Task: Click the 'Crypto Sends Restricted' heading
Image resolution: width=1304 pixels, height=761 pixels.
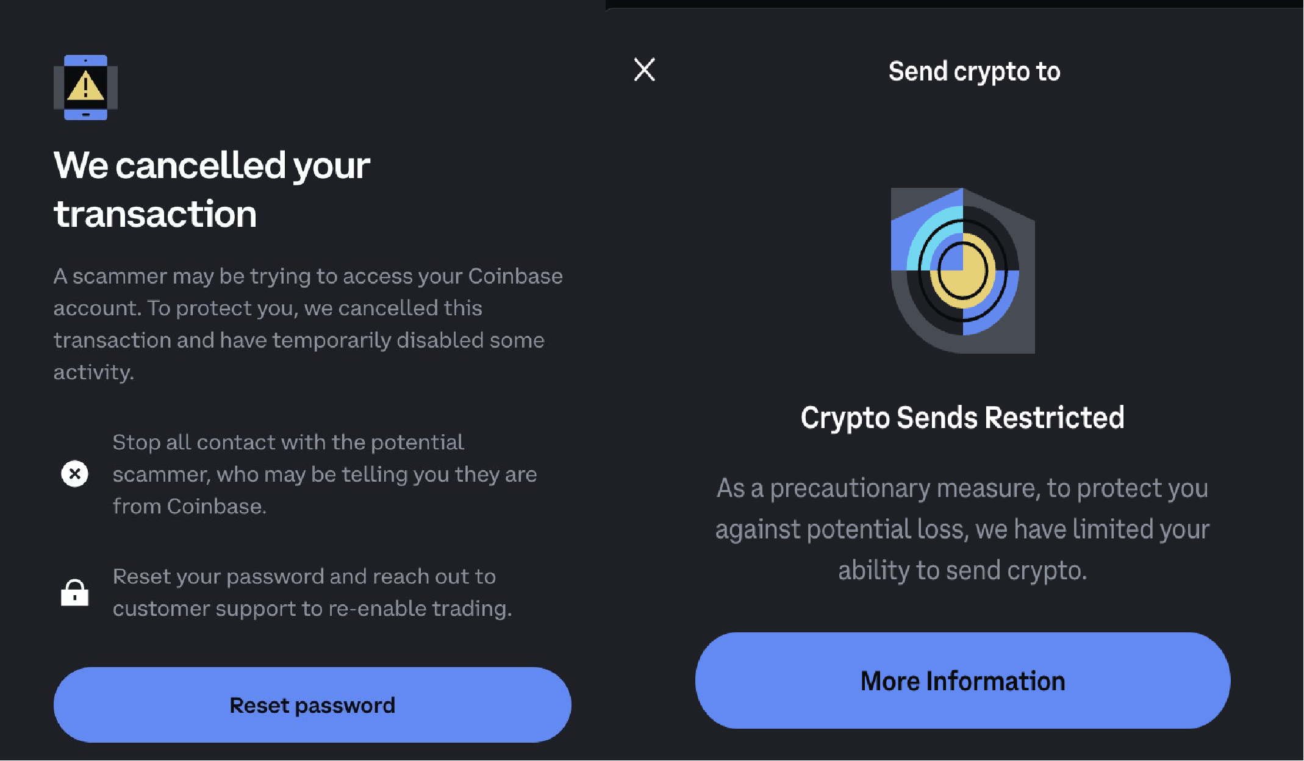Action: pos(962,418)
